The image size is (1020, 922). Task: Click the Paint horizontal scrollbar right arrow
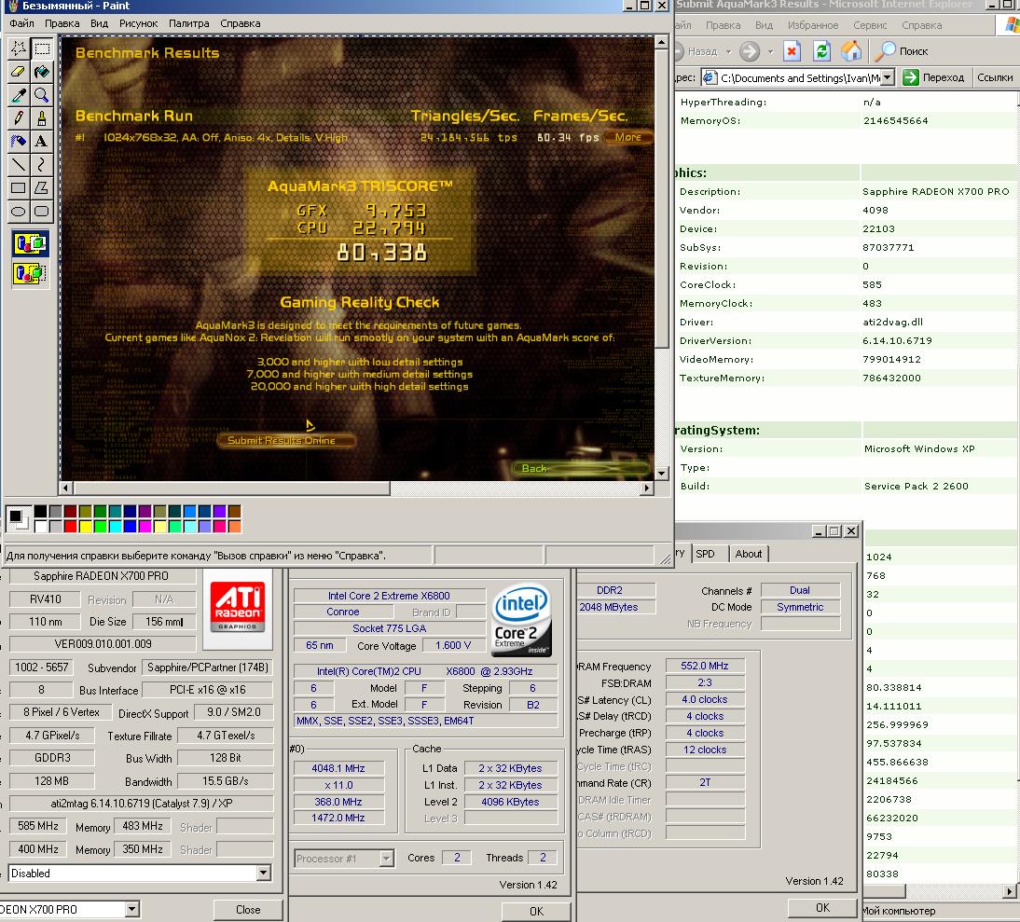647,488
